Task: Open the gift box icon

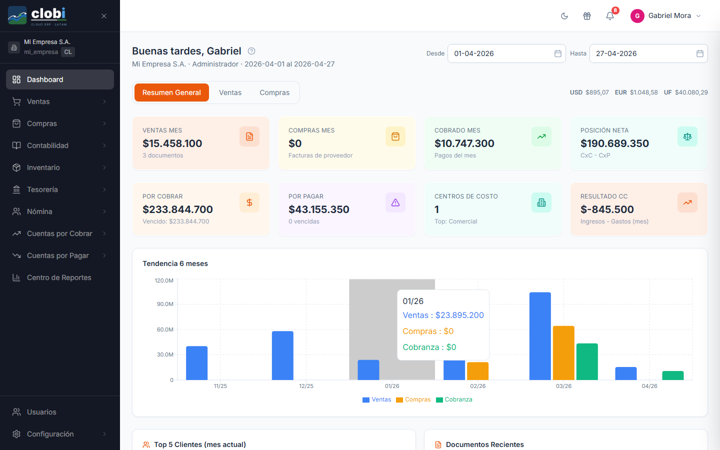Action: (x=587, y=16)
